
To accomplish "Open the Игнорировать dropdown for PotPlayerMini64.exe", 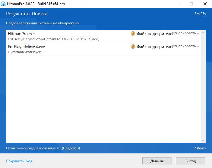I will [186, 46].
